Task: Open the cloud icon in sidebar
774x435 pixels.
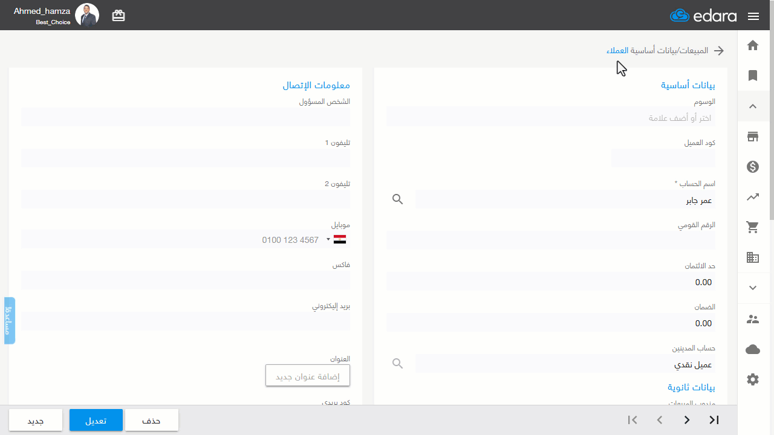Action: pos(753,349)
